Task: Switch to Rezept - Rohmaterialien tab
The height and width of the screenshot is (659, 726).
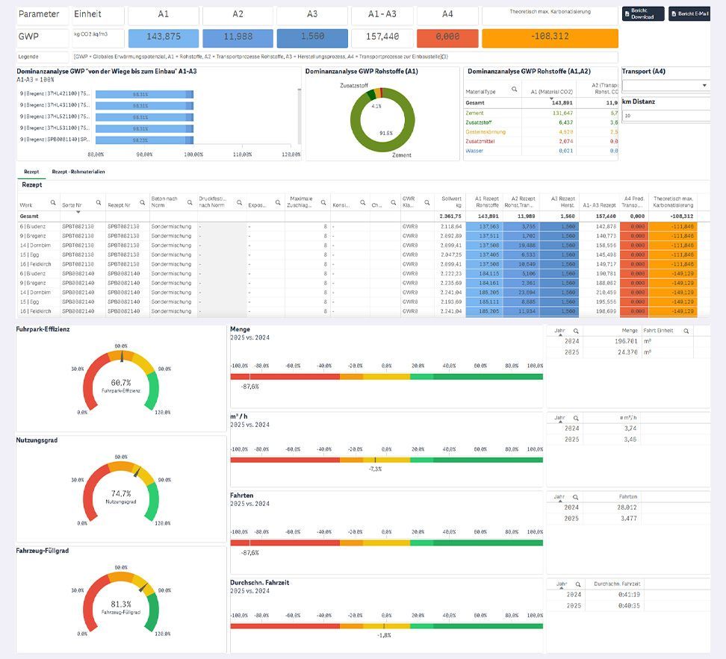Action: click(x=78, y=172)
